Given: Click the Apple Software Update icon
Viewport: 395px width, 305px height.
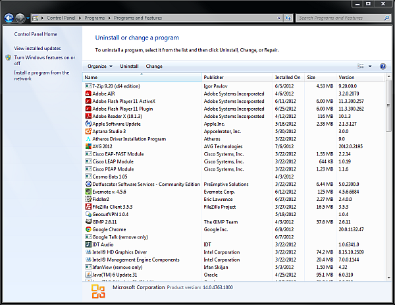Looking at the screenshot, I should pyautogui.click(x=88, y=124).
